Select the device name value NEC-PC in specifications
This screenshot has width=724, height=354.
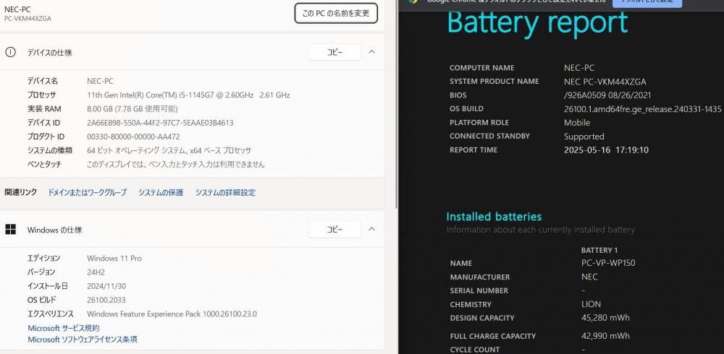(100, 81)
